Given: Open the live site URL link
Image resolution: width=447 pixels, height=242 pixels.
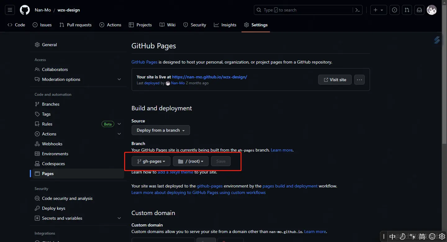Looking at the screenshot, I should pos(210,77).
